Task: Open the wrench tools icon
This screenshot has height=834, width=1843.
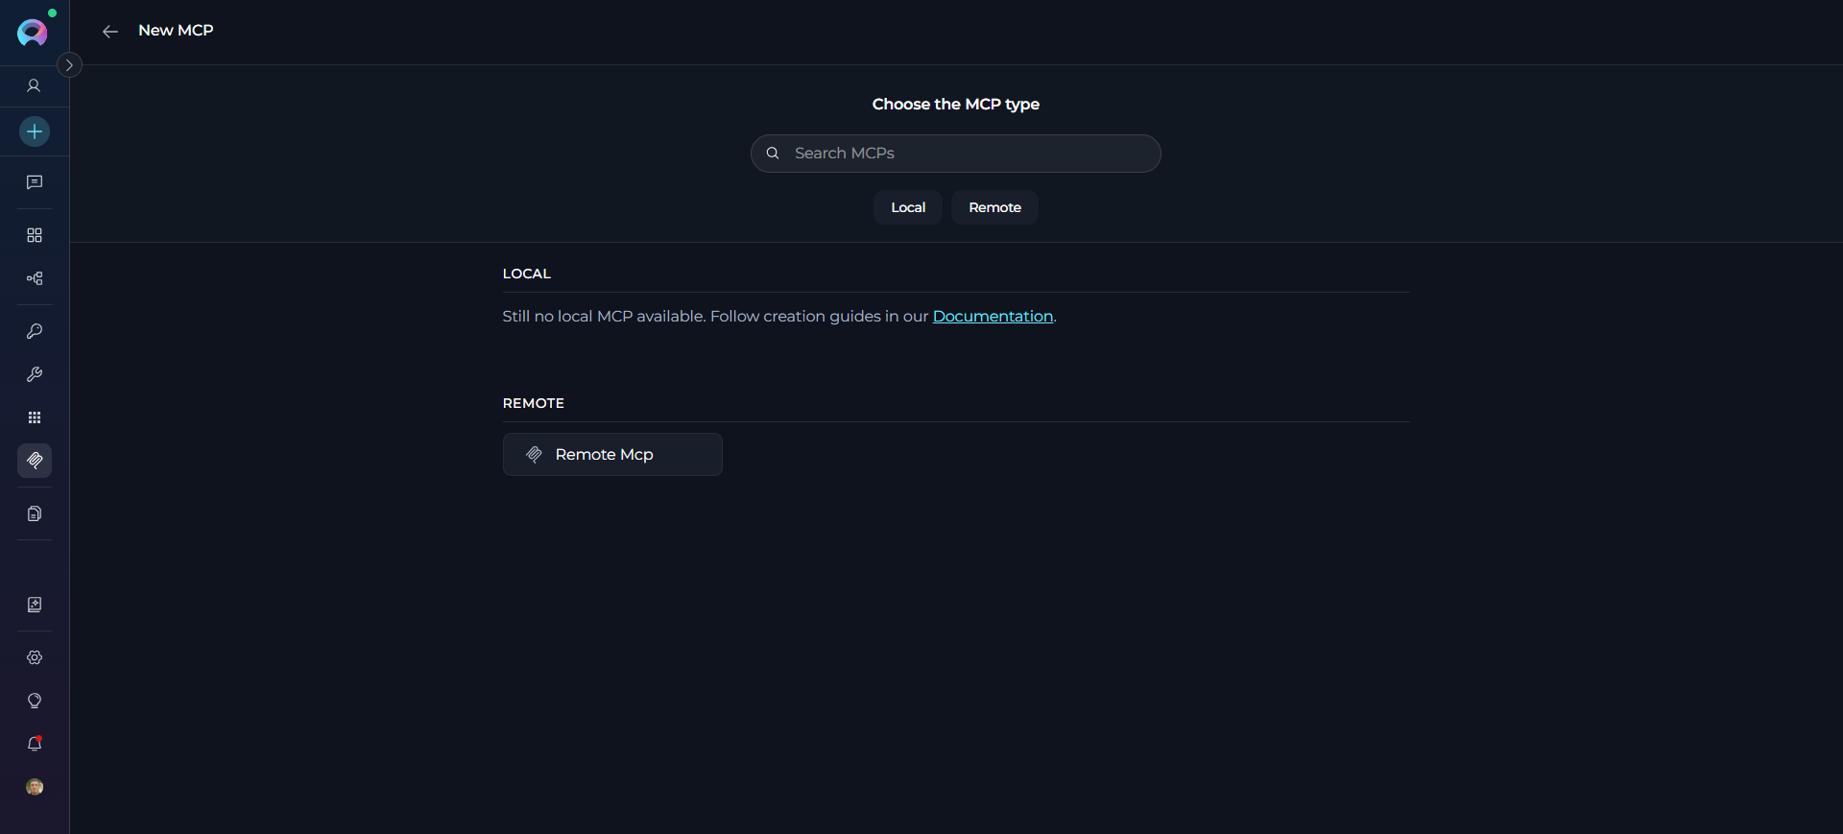Action: 35,374
